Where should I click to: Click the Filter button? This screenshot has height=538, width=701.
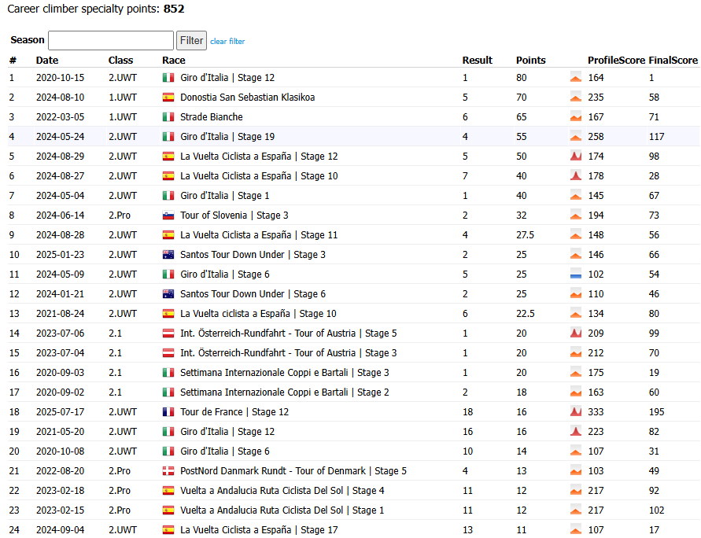tap(191, 41)
